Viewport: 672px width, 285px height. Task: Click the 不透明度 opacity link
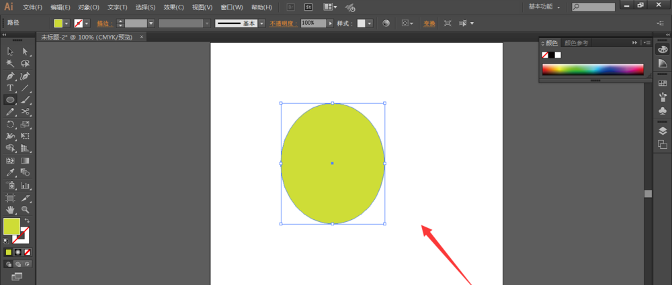(x=284, y=23)
